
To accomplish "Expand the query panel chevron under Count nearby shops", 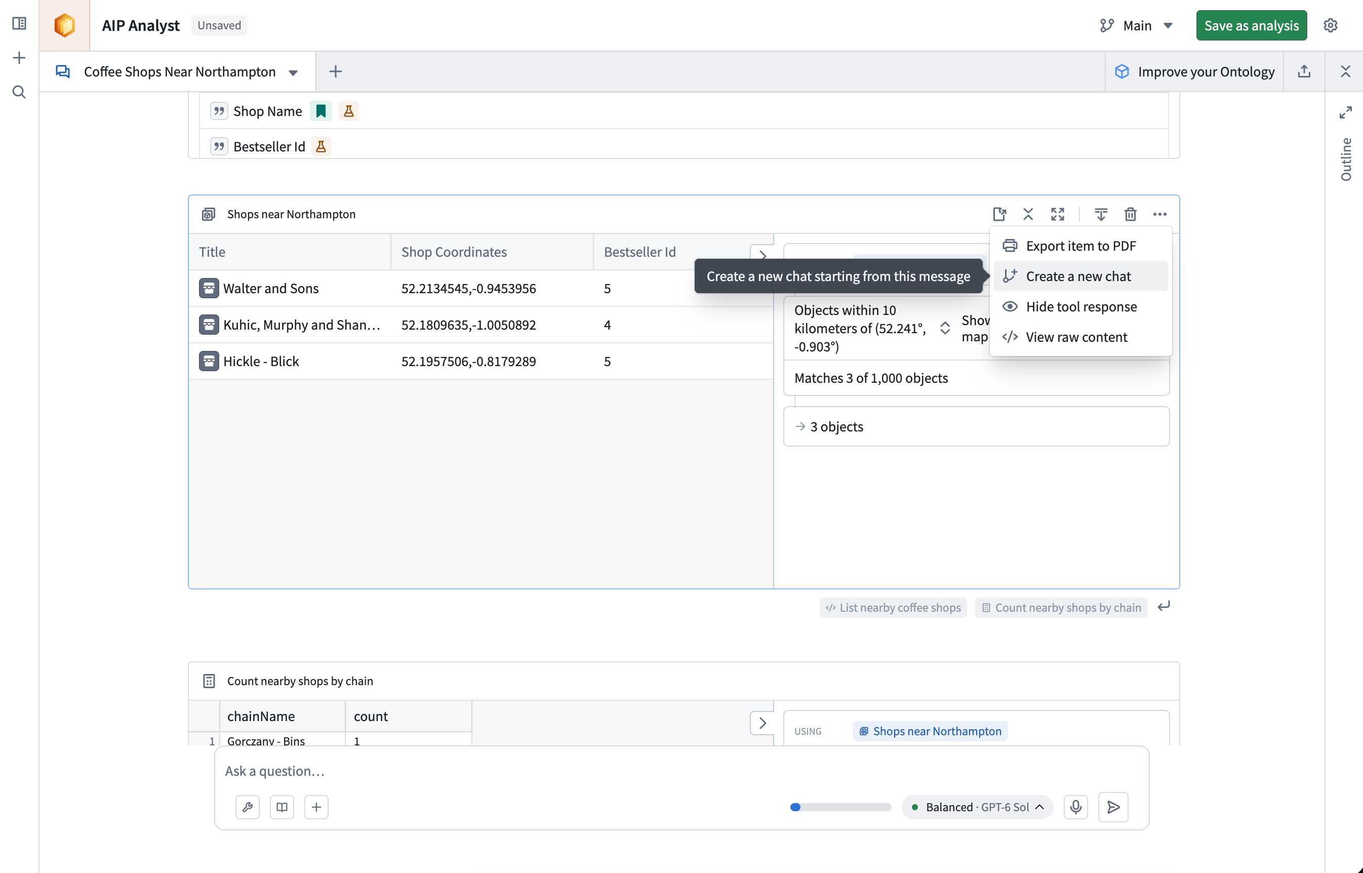I will click(x=763, y=723).
